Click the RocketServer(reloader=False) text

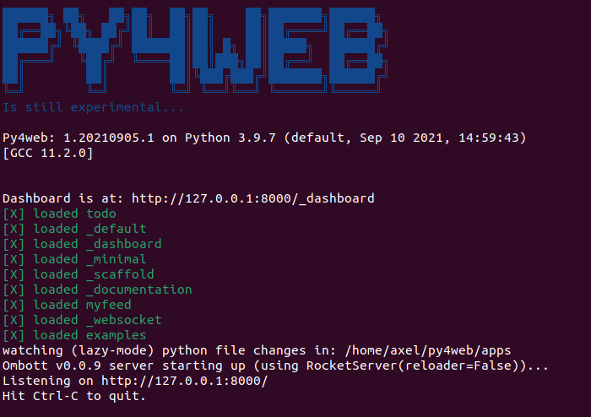click(x=431, y=366)
